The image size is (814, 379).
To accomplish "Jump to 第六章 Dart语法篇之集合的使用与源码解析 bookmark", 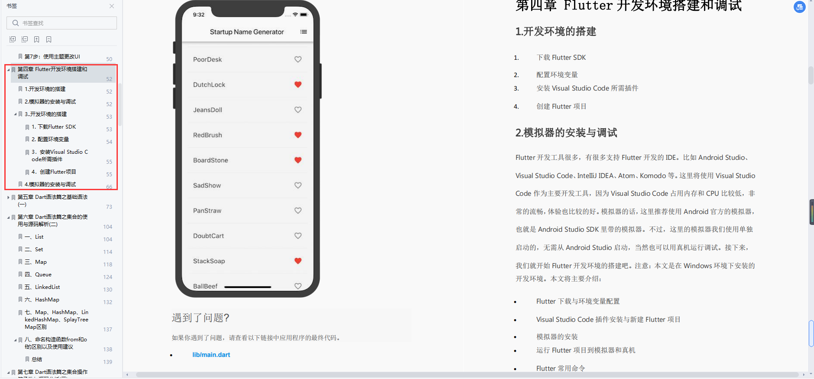I will click(52, 220).
